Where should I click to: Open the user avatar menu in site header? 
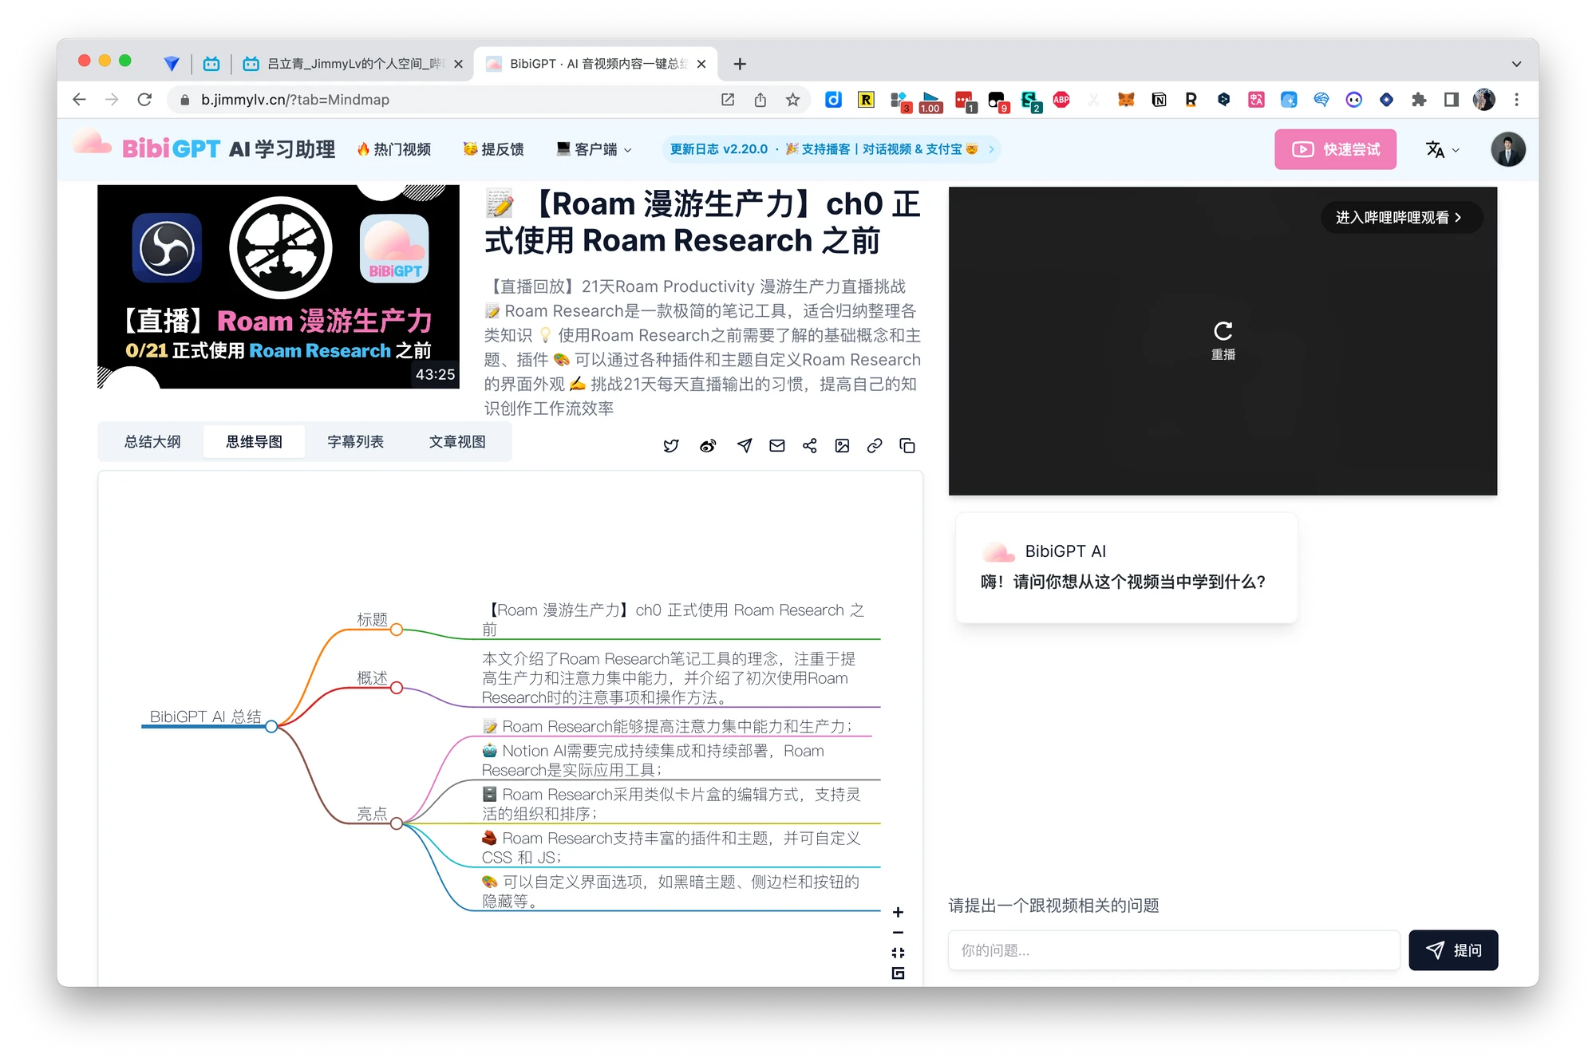[x=1508, y=149]
